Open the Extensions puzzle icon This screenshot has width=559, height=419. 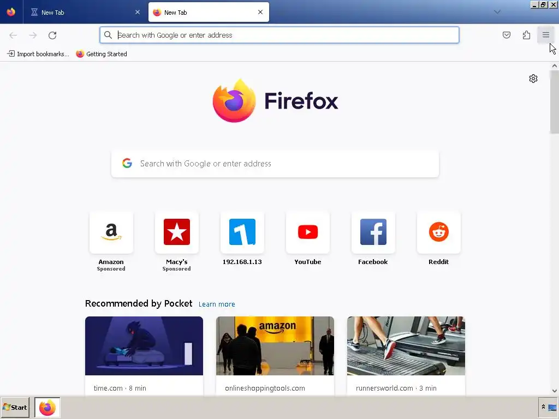point(526,35)
